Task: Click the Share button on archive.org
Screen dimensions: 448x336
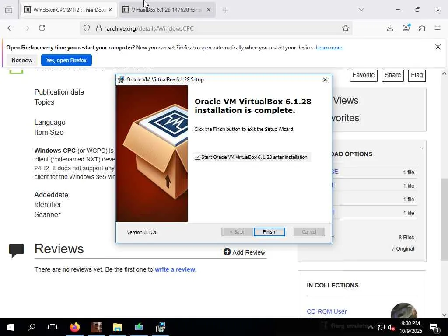Action: pyautogui.click(x=392, y=75)
